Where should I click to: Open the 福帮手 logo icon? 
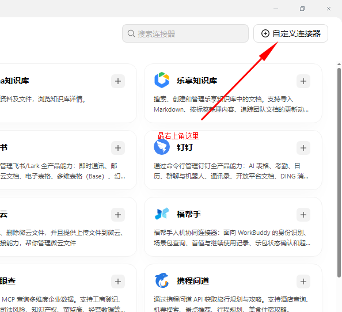tap(162, 214)
